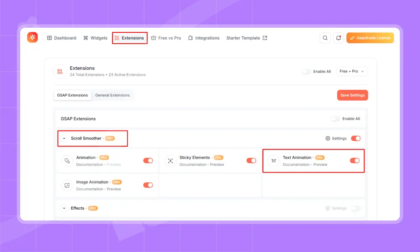The width and height of the screenshot is (420, 252).
Task: Toggle the Scroll Smoother switch
Action: [356, 138]
